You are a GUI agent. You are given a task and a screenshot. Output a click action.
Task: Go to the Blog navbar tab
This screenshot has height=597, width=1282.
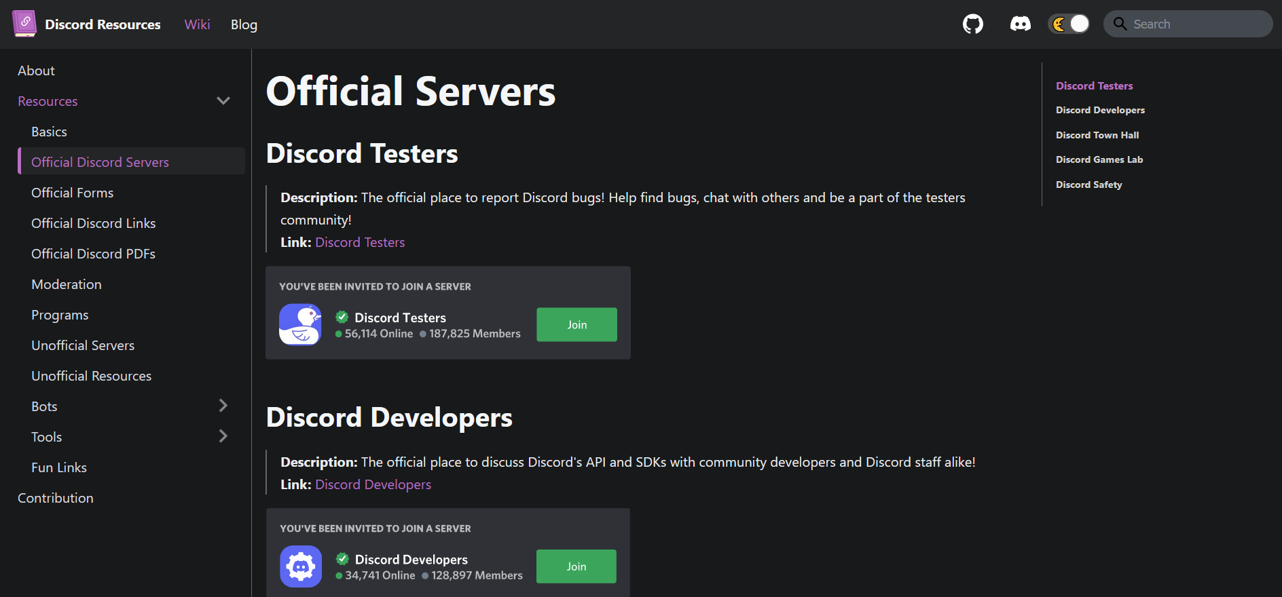click(244, 24)
